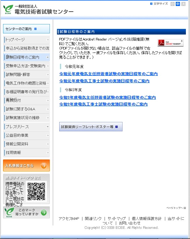Click the Get Adobe Reader badge
This screenshot has width=190, height=239.
(x=171, y=43)
